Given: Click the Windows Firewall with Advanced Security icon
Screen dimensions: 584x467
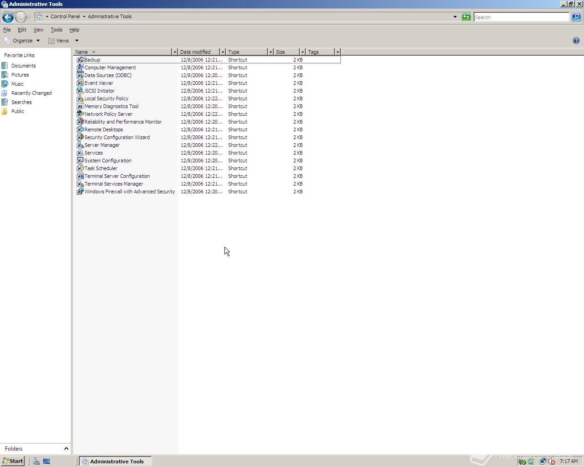Looking at the screenshot, I should click(x=80, y=192).
